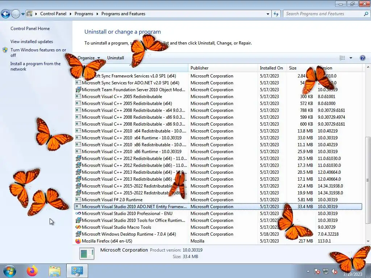Click the search magnifier icon
This screenshot has width=371, height=278.
coord(366,14)
